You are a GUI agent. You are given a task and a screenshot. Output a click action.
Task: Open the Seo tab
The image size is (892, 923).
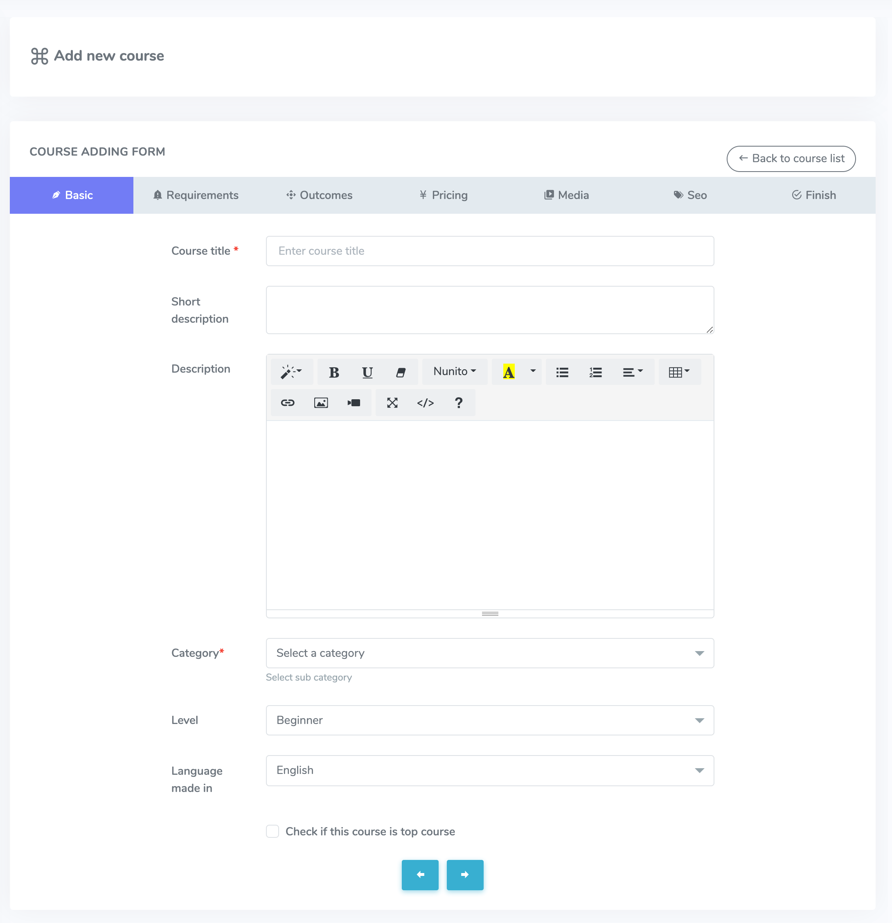point(690,195)
